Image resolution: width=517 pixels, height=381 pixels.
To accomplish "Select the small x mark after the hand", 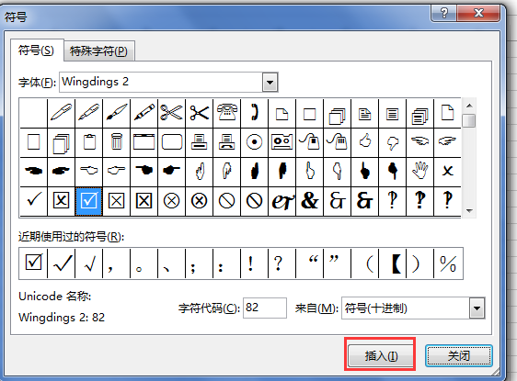I will (x=447, y=171).
